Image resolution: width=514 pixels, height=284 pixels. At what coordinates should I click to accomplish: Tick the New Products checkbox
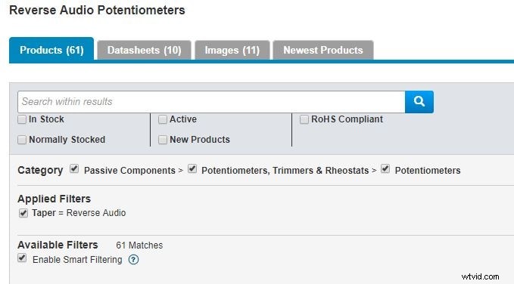[x=163, y=140]
